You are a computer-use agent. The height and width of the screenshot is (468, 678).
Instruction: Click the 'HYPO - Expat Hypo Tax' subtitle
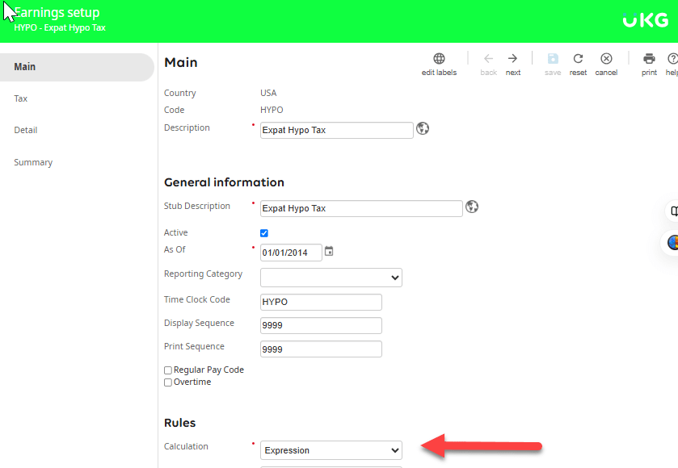tap(60, 27)
